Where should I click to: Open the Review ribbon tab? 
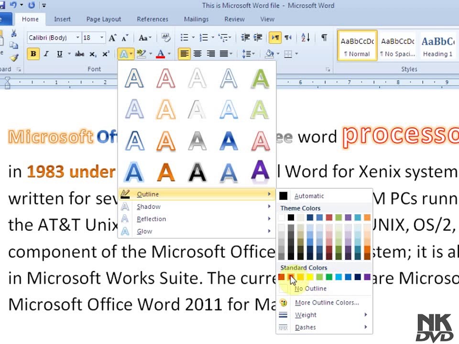point(234,19)
